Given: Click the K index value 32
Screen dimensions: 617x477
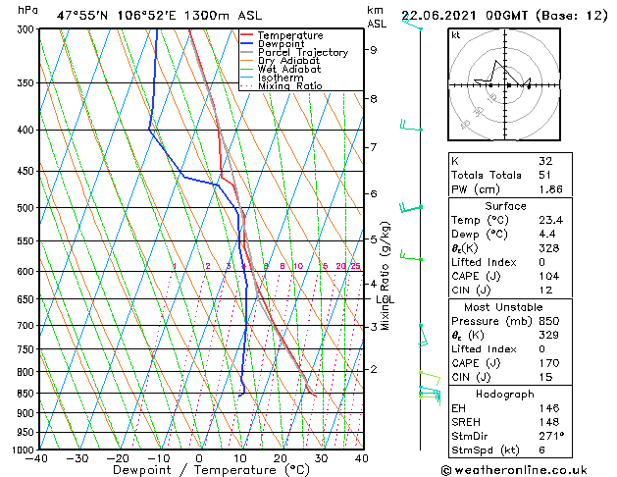Looking at the screenshot, I should 545,161.
